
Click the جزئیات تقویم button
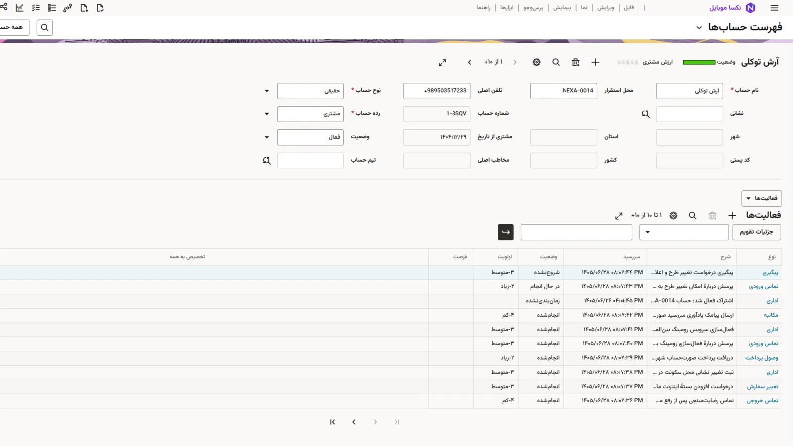[756, 232]
